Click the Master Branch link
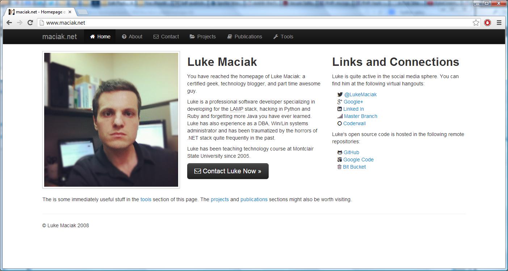 [361, 116]
